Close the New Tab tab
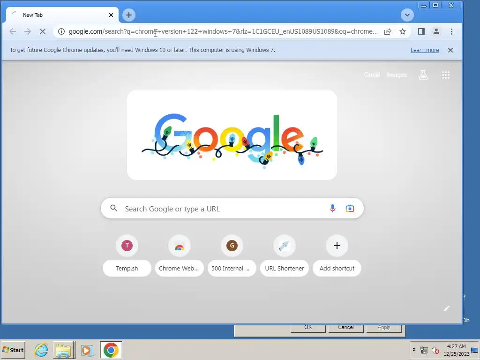Viewport: 480px width, 360px height. pos(111,15)
